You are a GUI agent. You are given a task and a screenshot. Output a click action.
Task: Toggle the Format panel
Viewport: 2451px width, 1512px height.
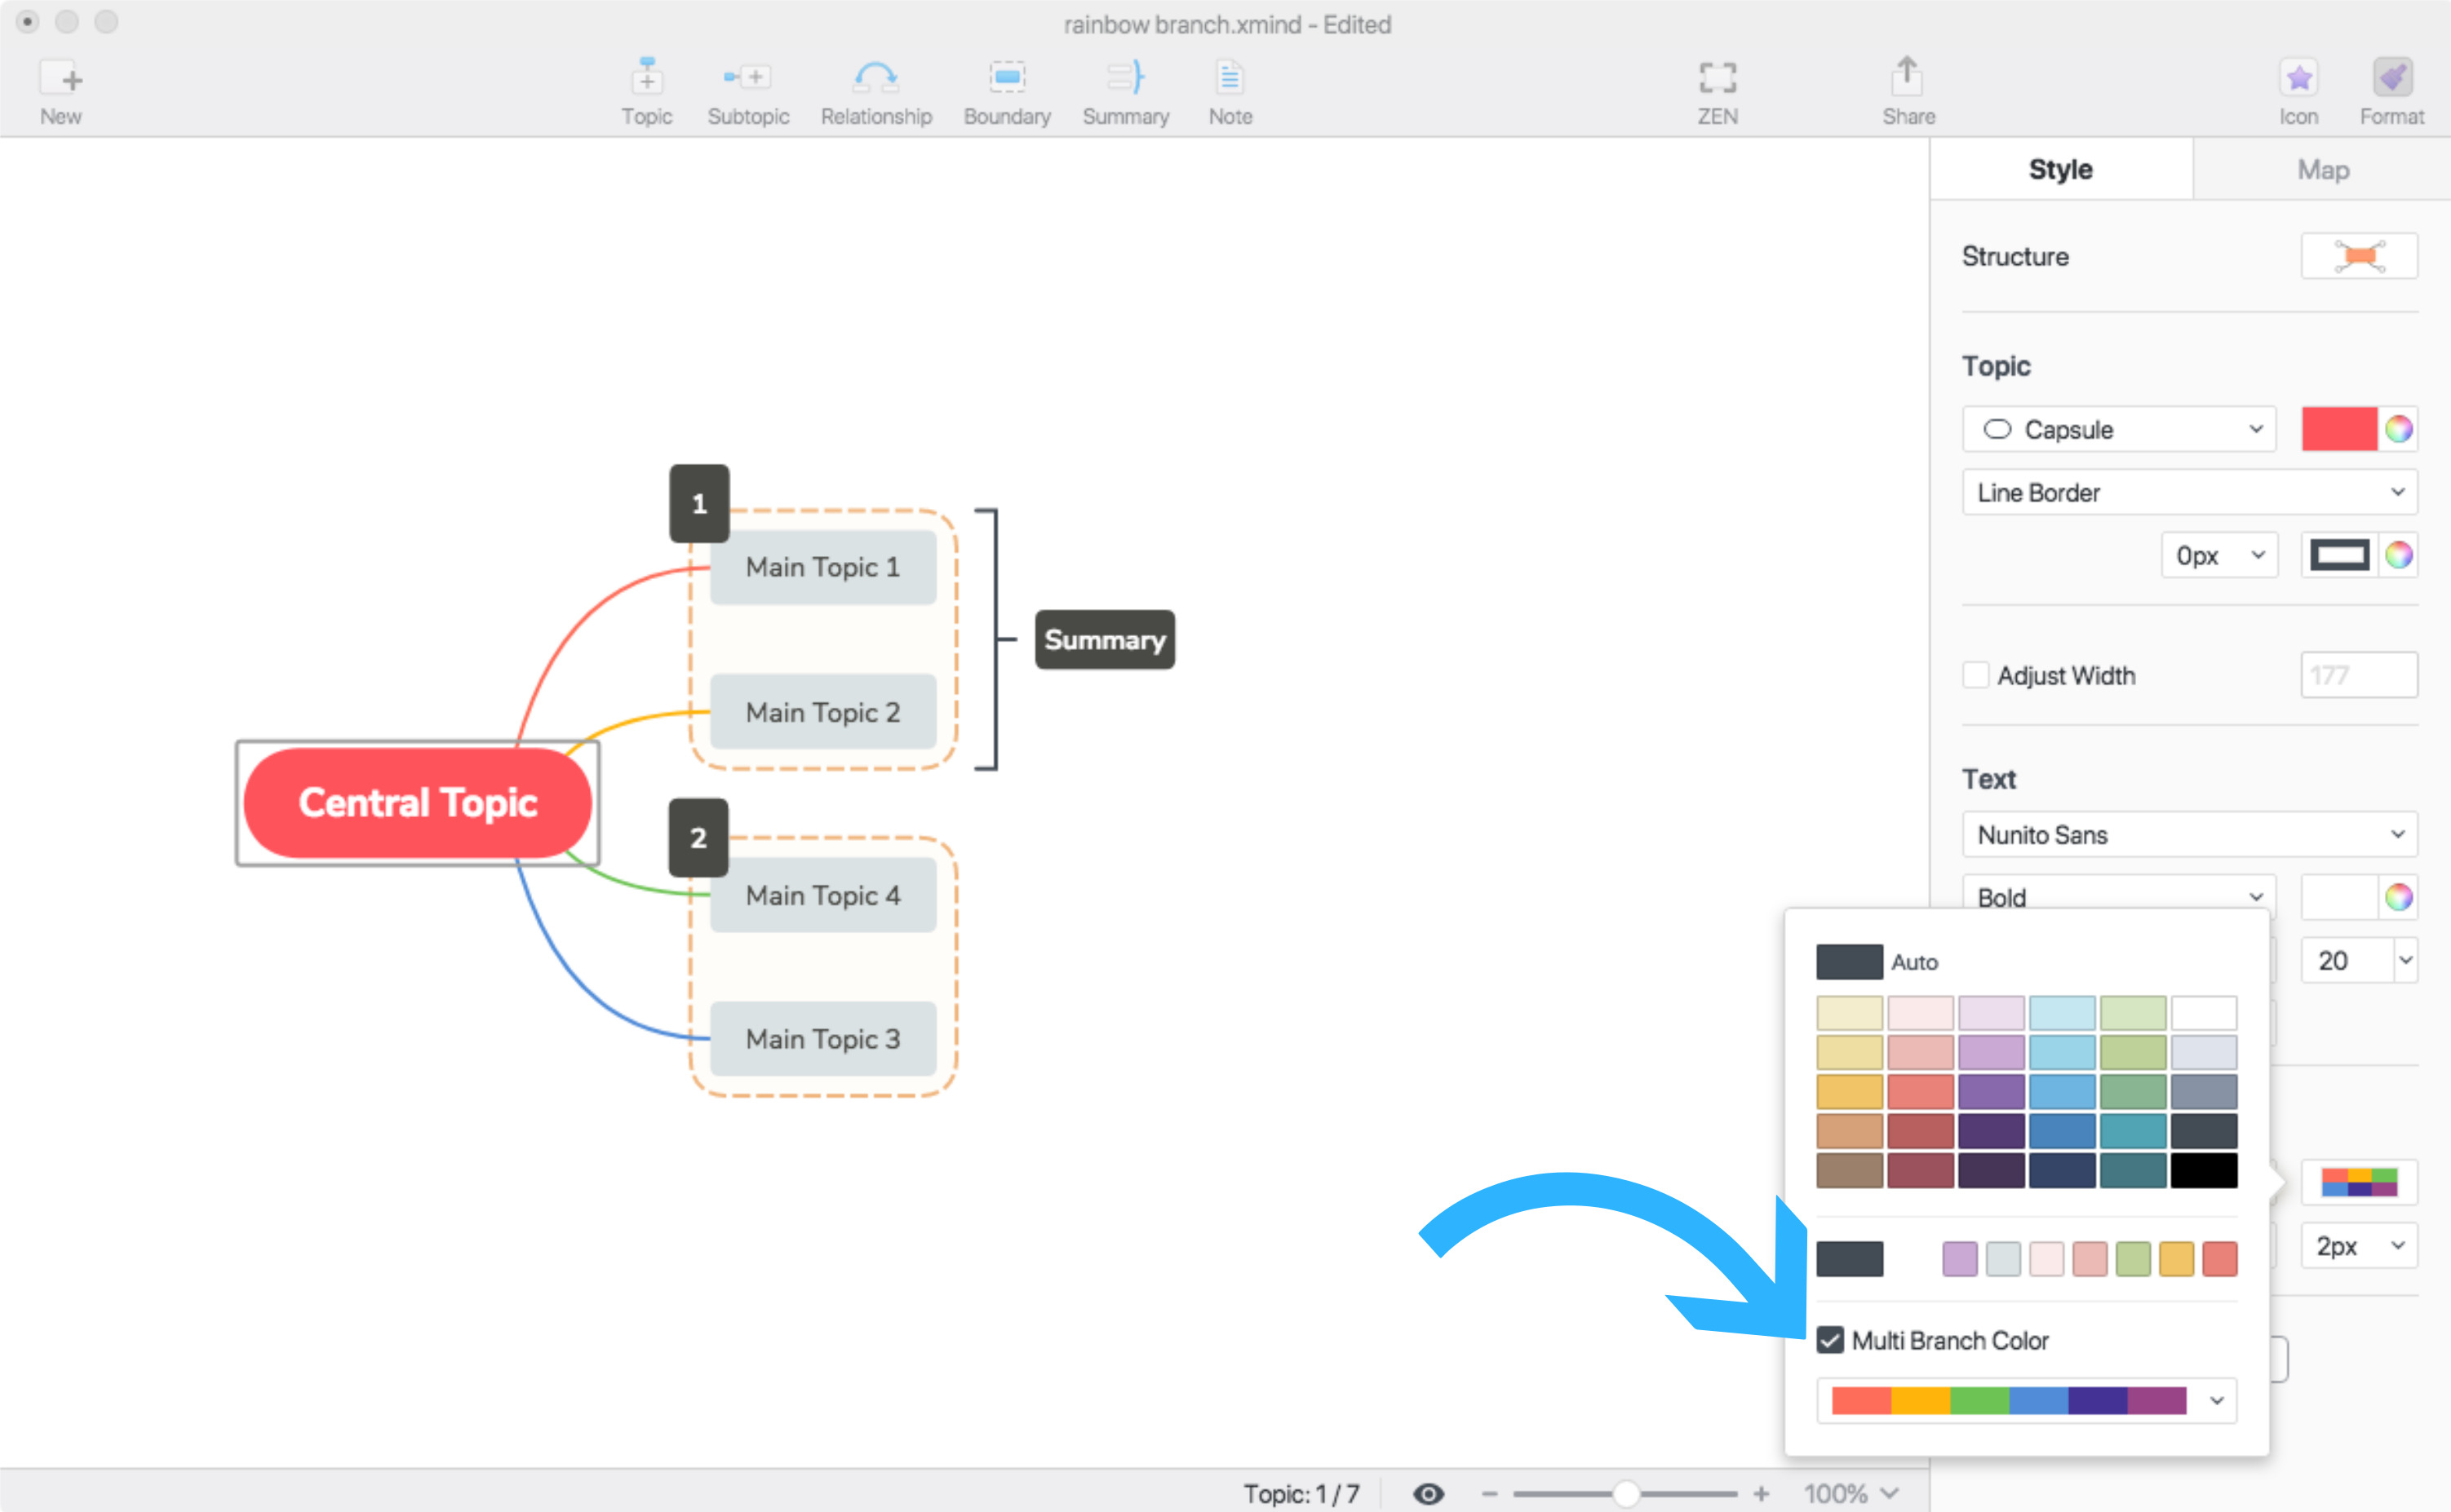tap(2391, 91)
